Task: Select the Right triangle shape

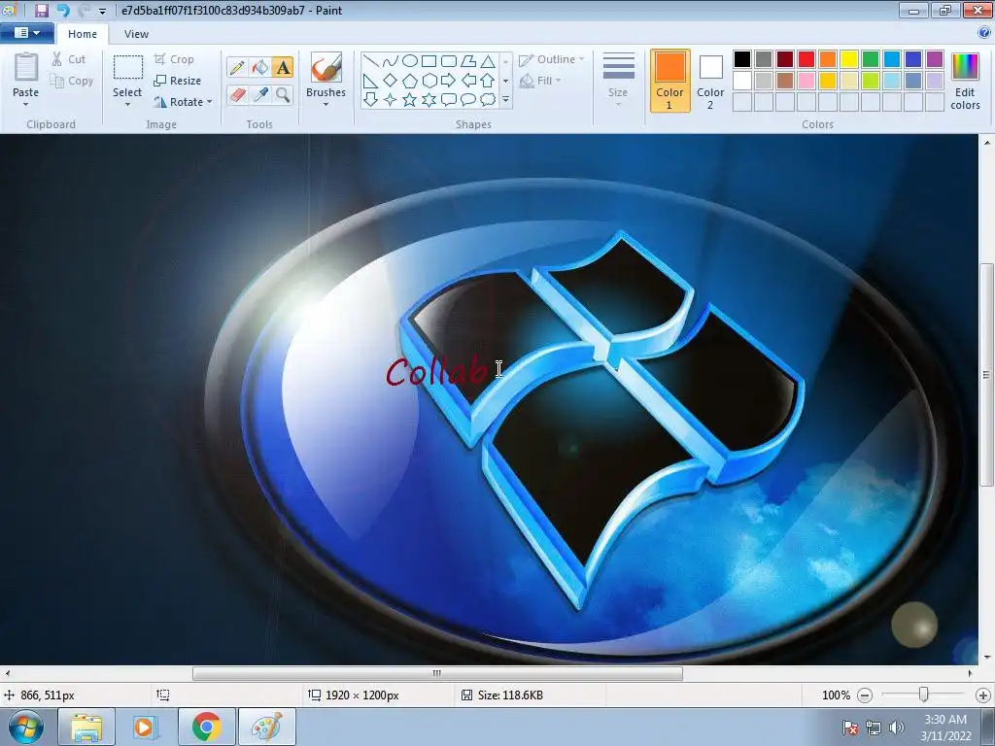Action: tap(371, 81)
